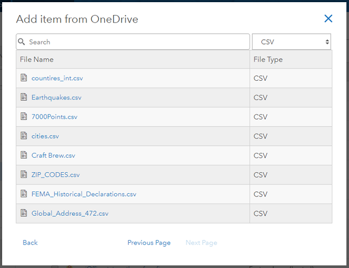Screen dimensions: 349x268
Task: Click the file icon beside Craft Brew.csv
Action: pos(24,156)
